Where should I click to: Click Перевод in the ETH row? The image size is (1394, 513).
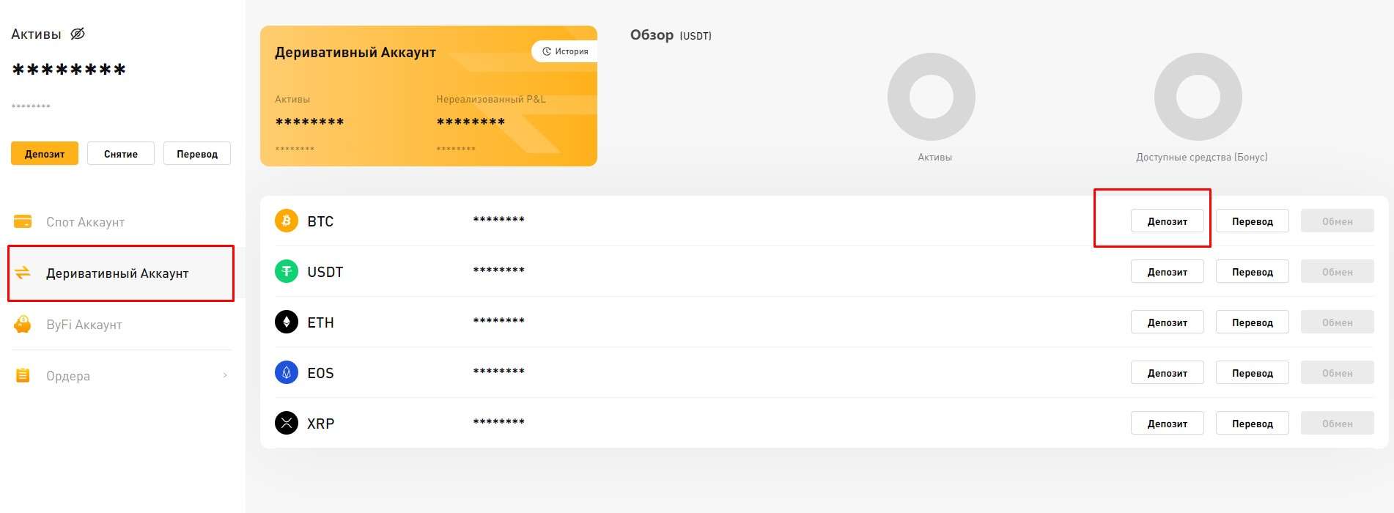(x=1253, y=322)
